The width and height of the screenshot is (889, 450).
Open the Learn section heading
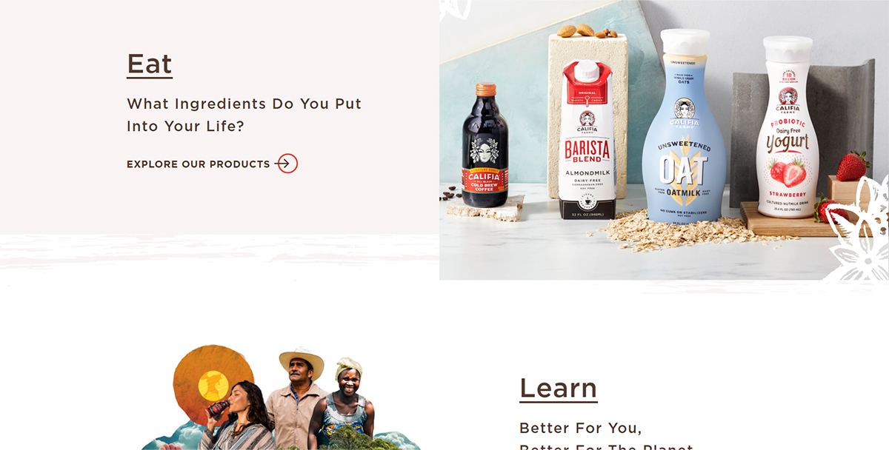point(558,389)
